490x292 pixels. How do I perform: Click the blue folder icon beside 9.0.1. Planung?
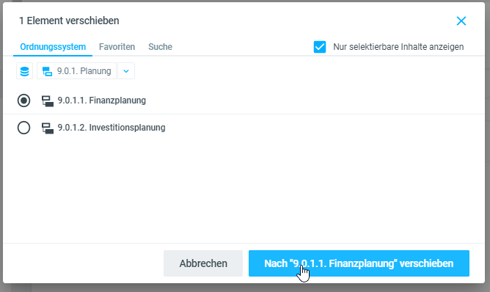[x=47, y=71]
